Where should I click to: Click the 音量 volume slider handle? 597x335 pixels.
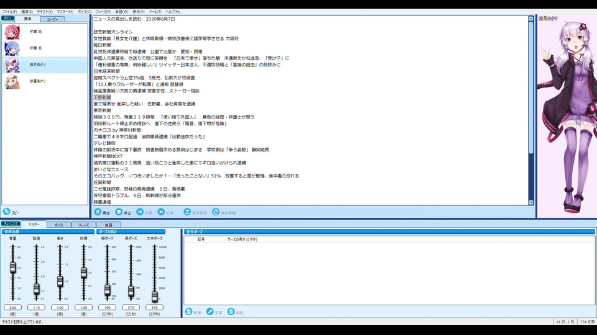(x=12, y=267)
